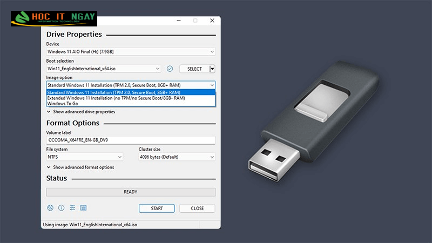Expand Show advanced format options
Image resolution: width=432 pixels, height=243 pixels.
click(80, 167)
